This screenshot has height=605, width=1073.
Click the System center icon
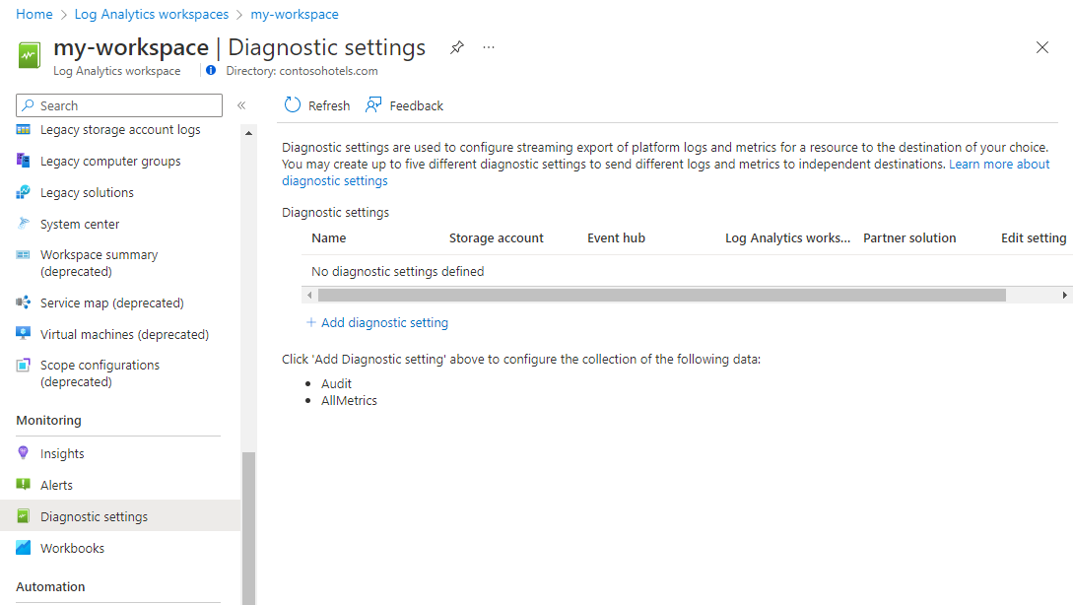pos(24,223)
